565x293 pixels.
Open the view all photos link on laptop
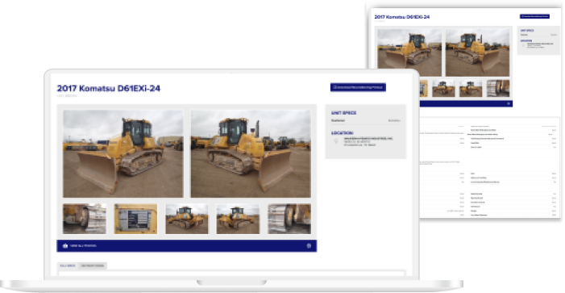point(83,245)
